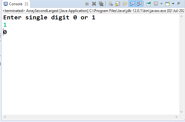Remove all terminated launches double X icon
The width and height of the screenshot is (185, 122).
pyautogui.click(x=101, y=4)
